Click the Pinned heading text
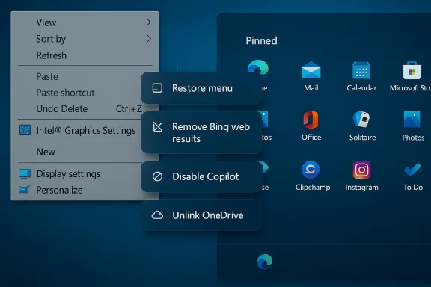Viewport: 431px width, 287px height. pos(261,40)
